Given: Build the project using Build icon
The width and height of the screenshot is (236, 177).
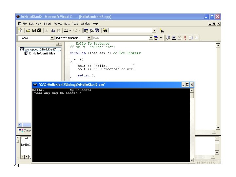Looking at the screenshot, I should tap(174, 38).
